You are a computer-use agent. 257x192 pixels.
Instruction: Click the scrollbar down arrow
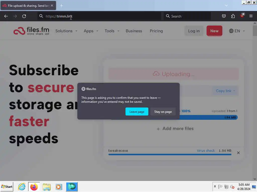point(255,179)
